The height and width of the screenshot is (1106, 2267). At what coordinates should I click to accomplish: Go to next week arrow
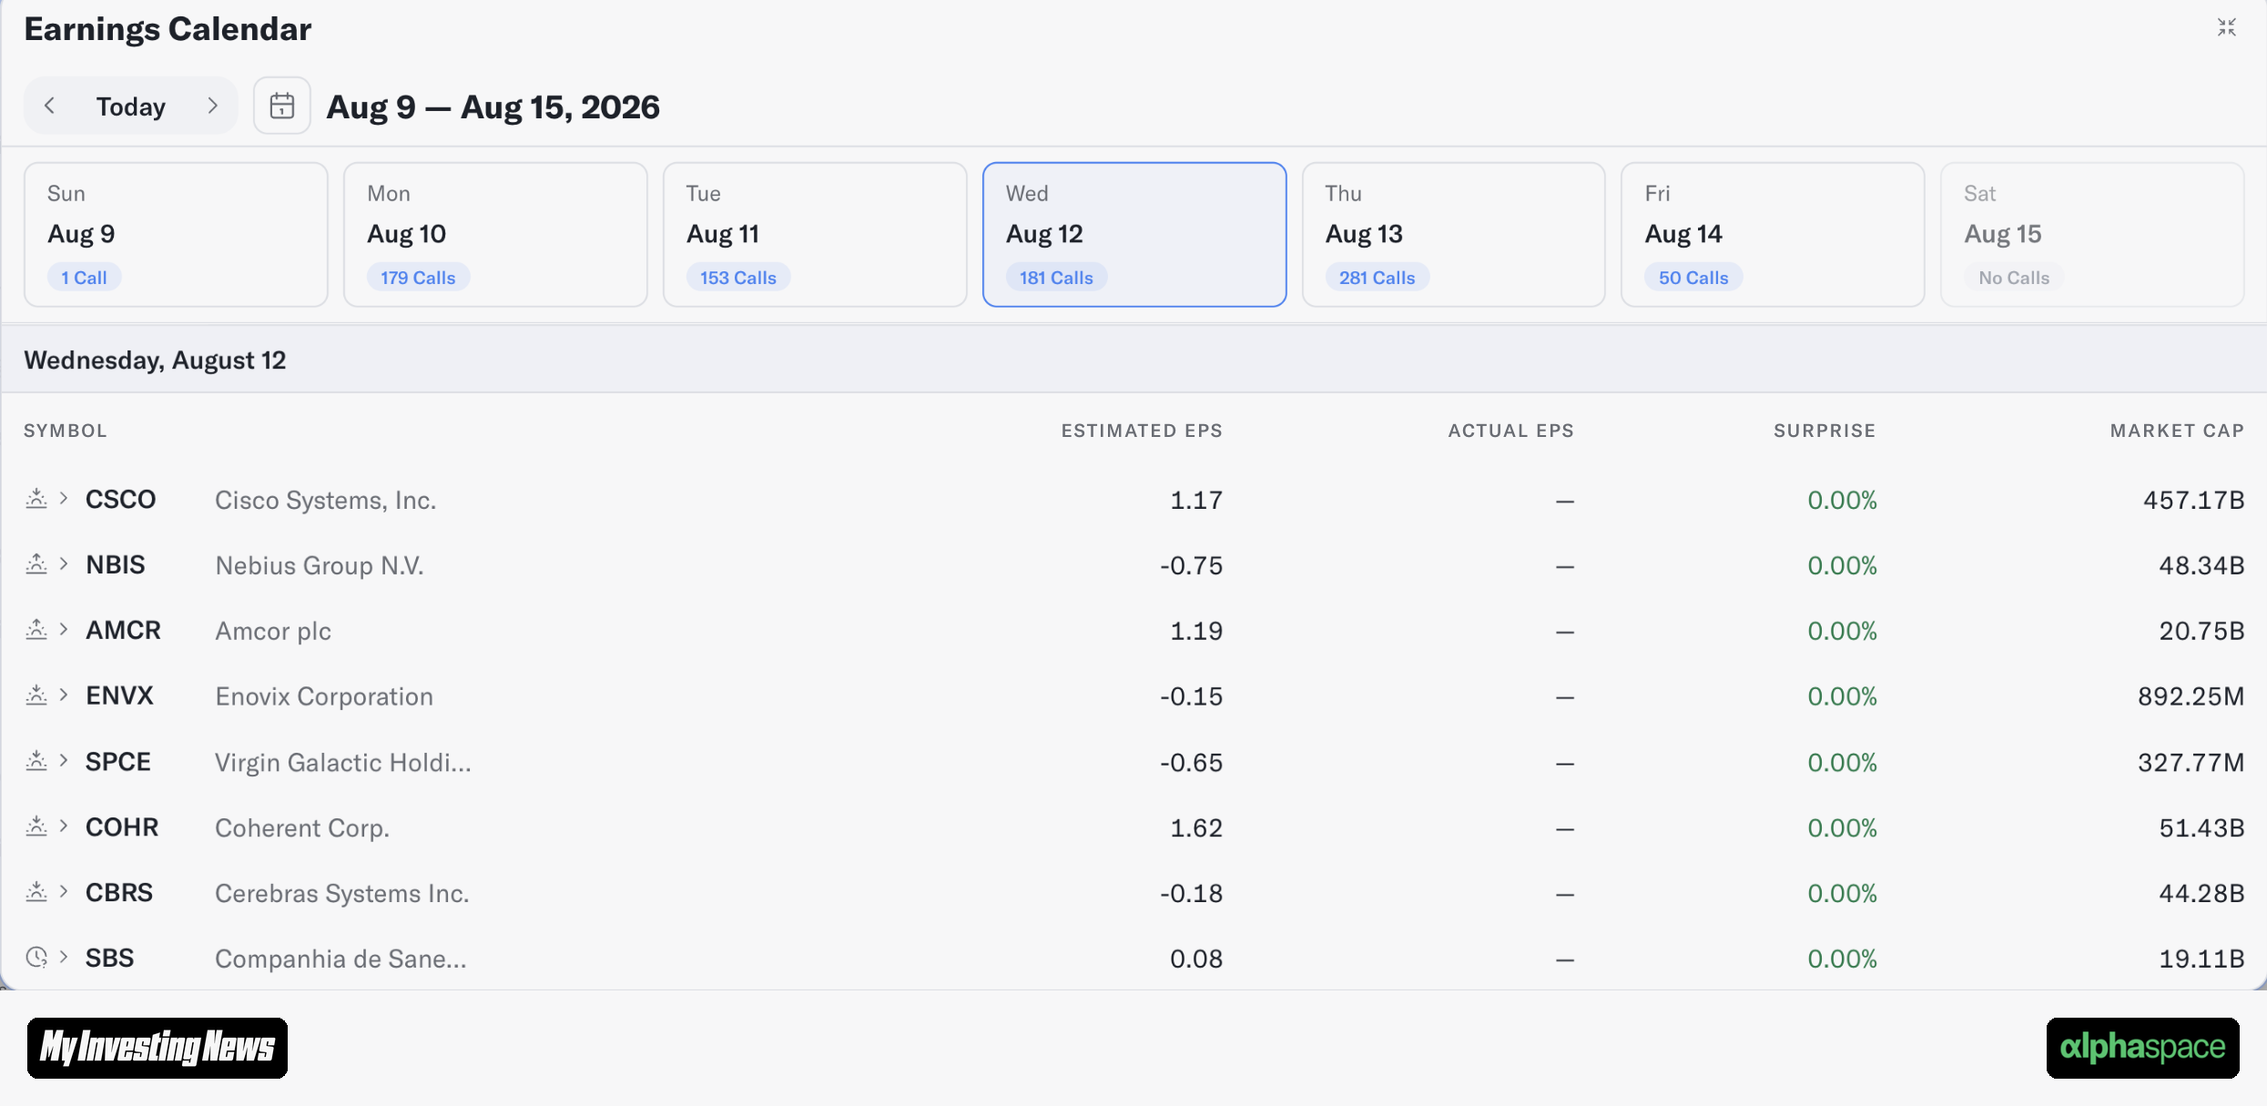[213, 107]
